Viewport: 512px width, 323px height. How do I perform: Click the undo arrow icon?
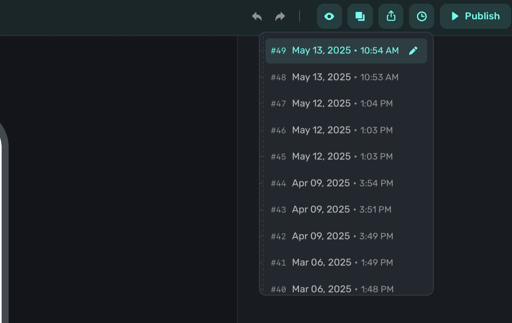pos(257,16)
